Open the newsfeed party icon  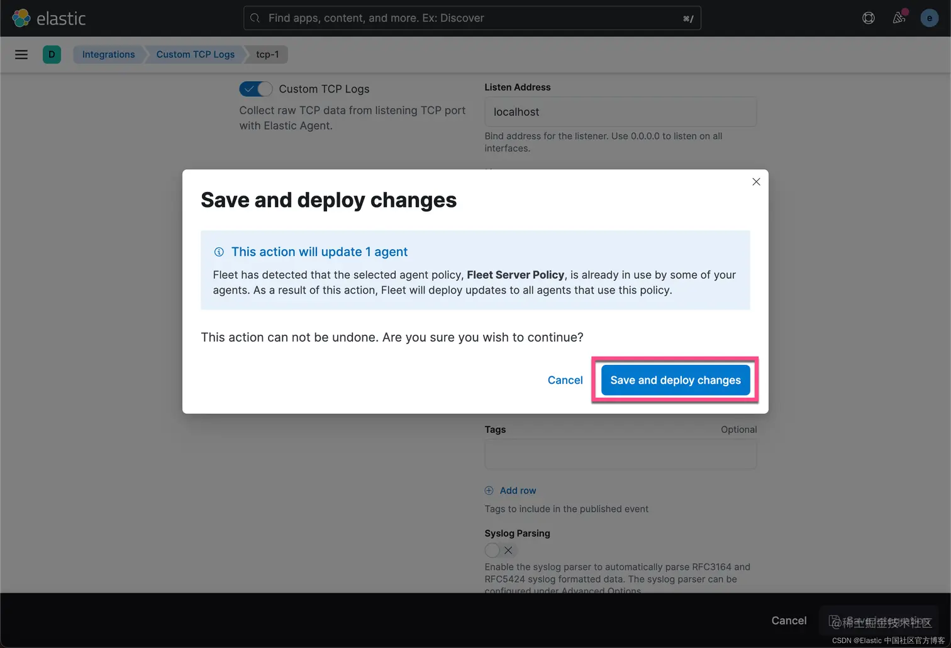coord(899,18)
